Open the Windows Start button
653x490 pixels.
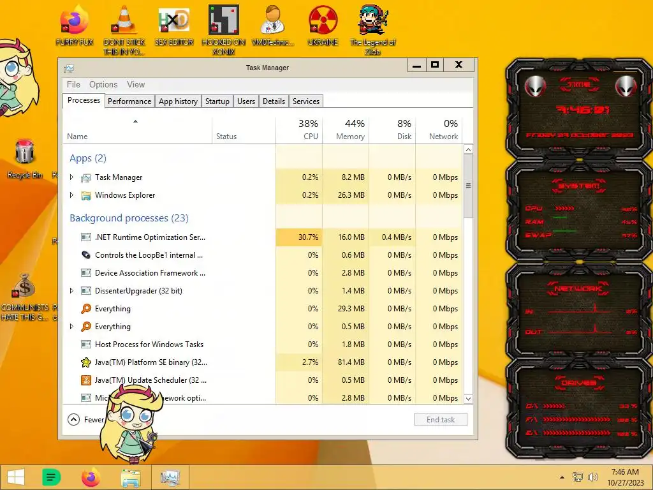[16, 477]
